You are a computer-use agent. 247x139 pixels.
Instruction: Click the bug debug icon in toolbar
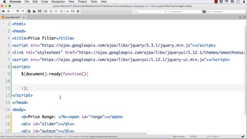pos(78,11)
